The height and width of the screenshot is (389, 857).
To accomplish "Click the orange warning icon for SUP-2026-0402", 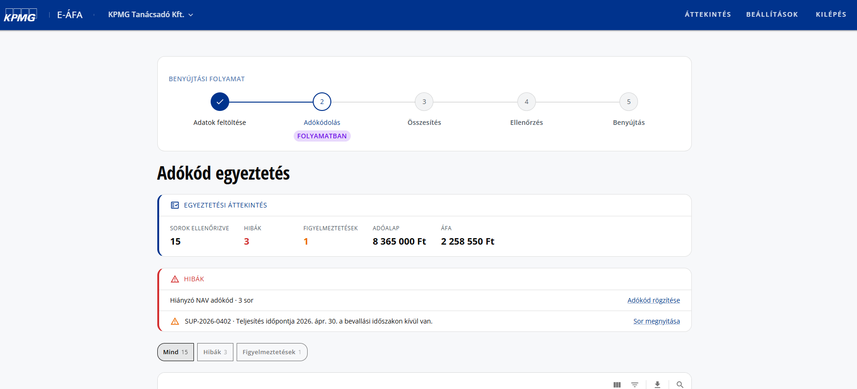I will [175, 321].
